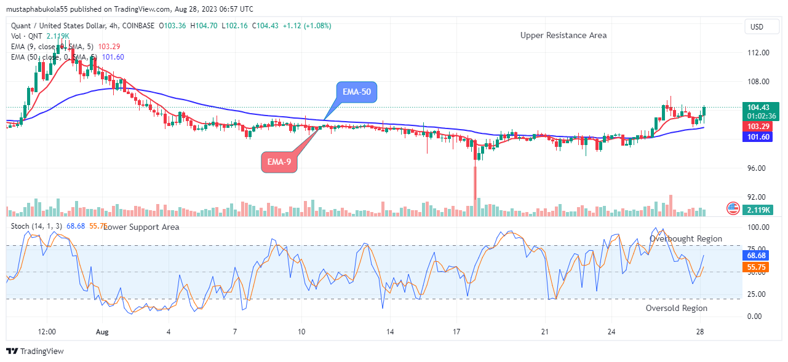The width and height of the screenshot is (788, 362).
Task: Click the TradingView logo at bottom left
Action: [34, 352]
